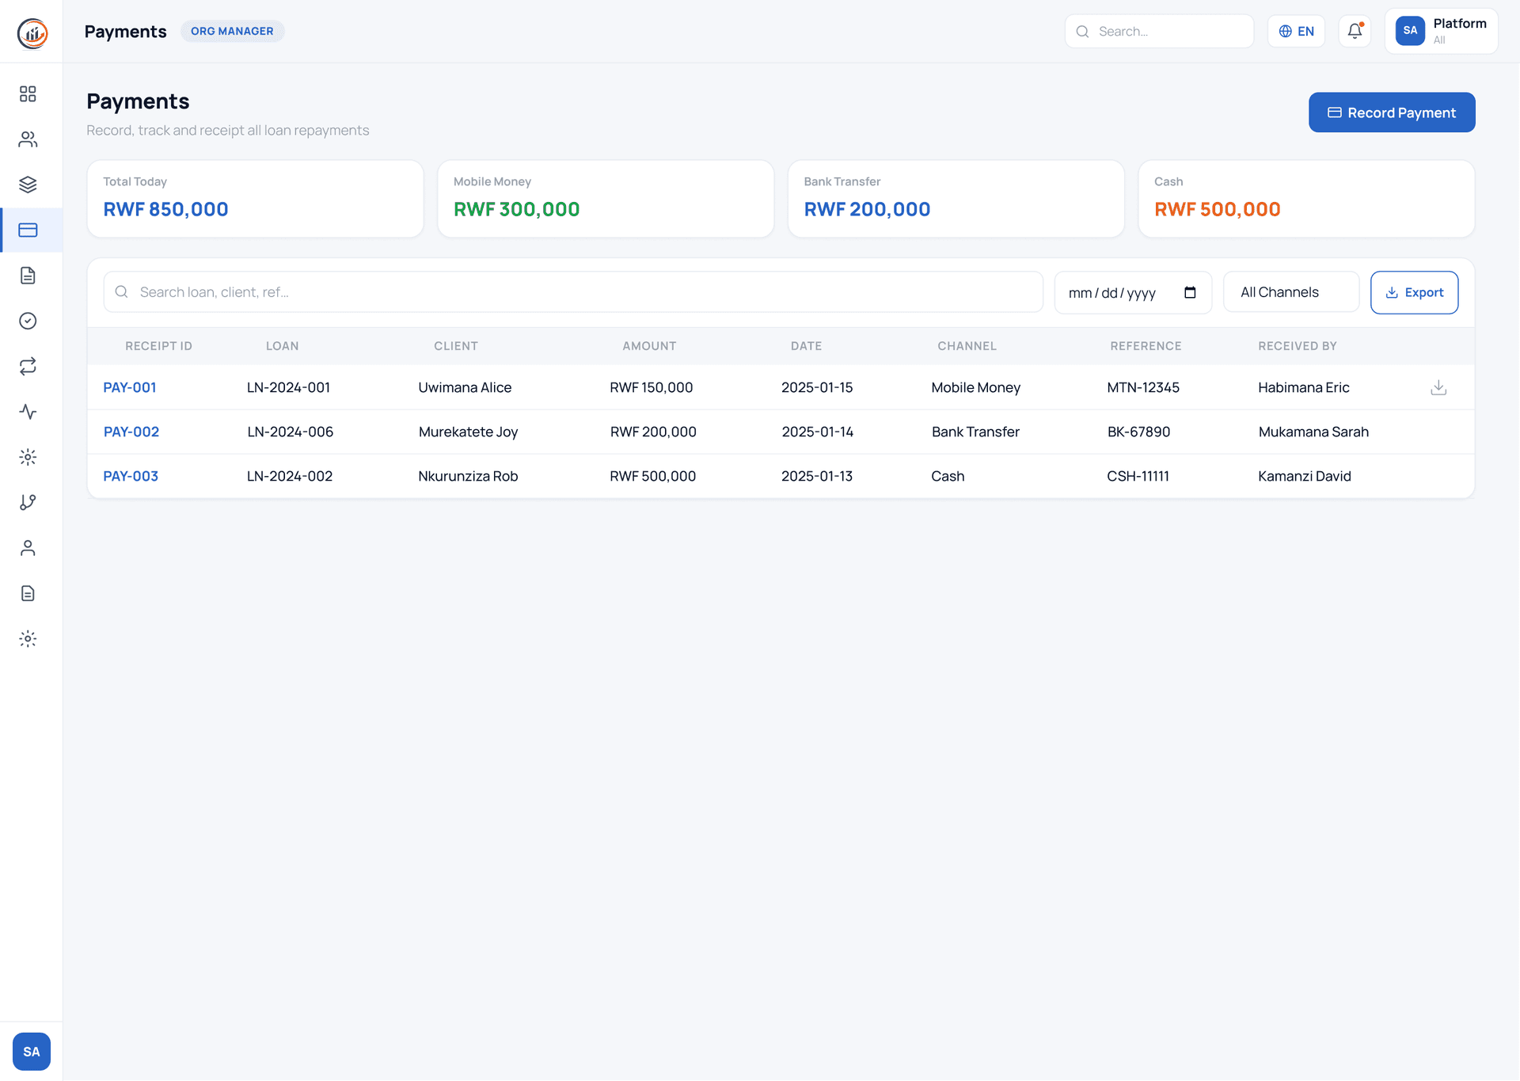Download receipt for payment PAY-001
1520x1081 pixels.
[1438, 387]
